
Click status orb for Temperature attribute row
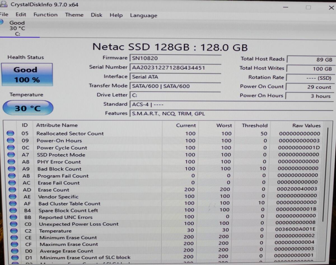click(x=14, y=231)
